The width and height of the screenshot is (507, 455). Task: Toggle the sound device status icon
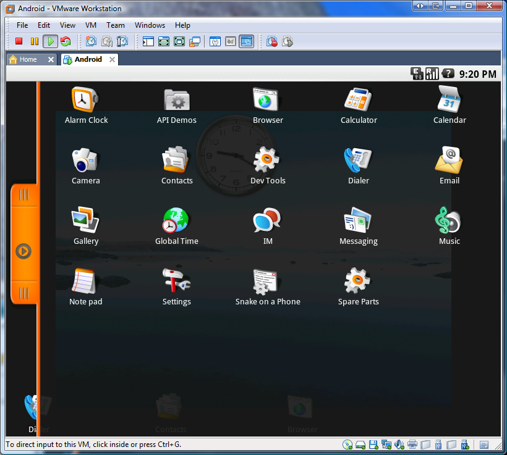pyautogui.click(x=399, y=445)
